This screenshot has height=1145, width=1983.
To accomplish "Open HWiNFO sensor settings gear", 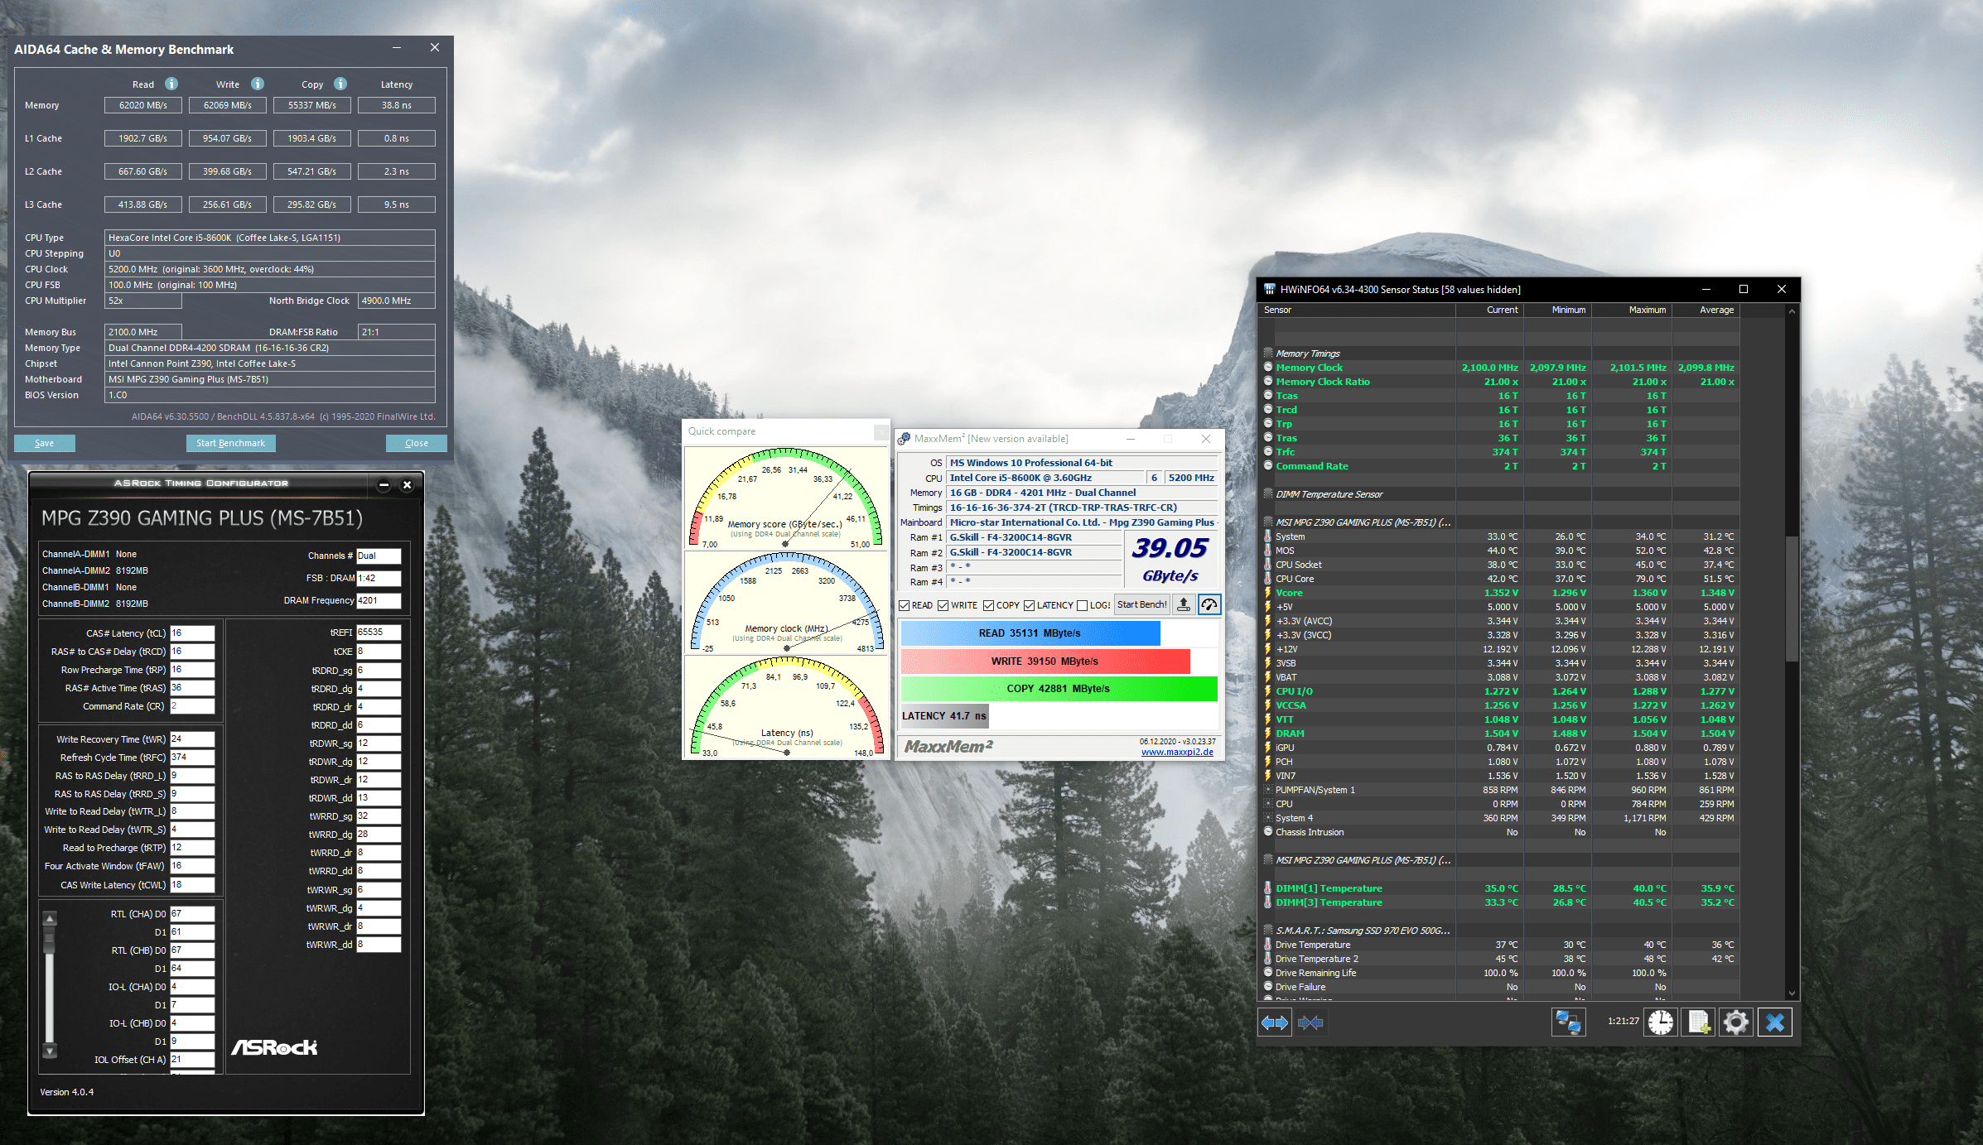I will tap(1736, 1022).
